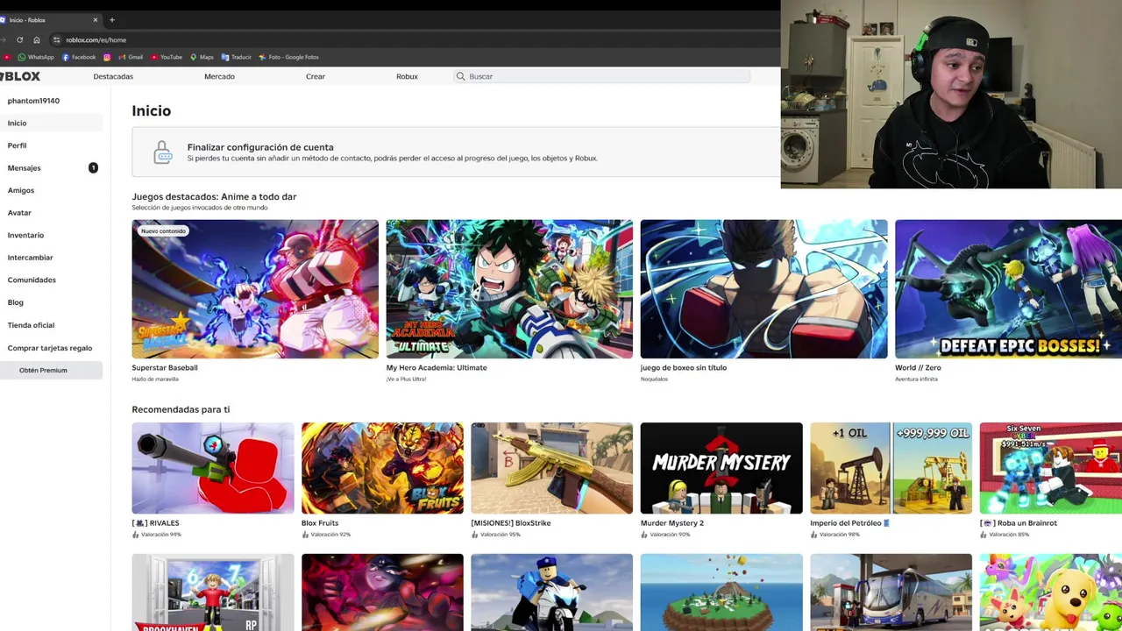This screenshot has width=1122, height=631.
Task: Open the Facebook bookmark
Action: point(79,57)
